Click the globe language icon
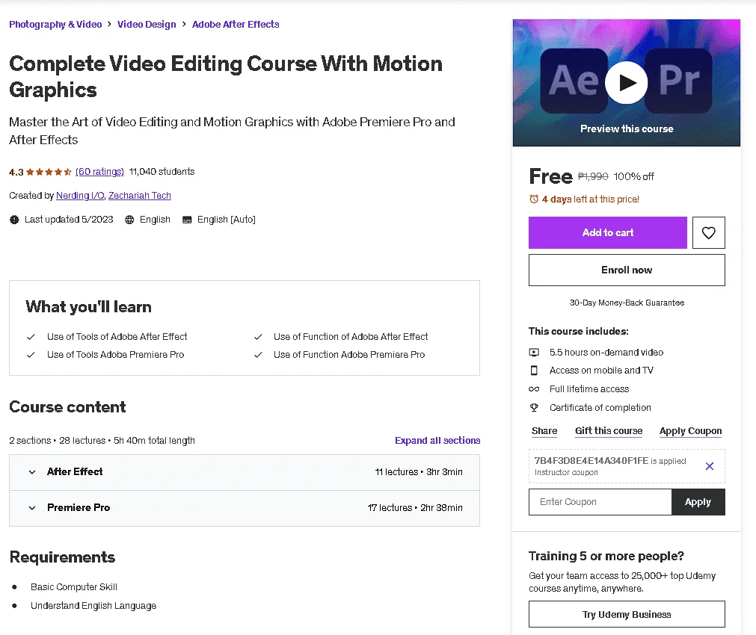Image resolution: width=756 pixels, height=635 pixels. pyautogui.click(x=129, y=220)
